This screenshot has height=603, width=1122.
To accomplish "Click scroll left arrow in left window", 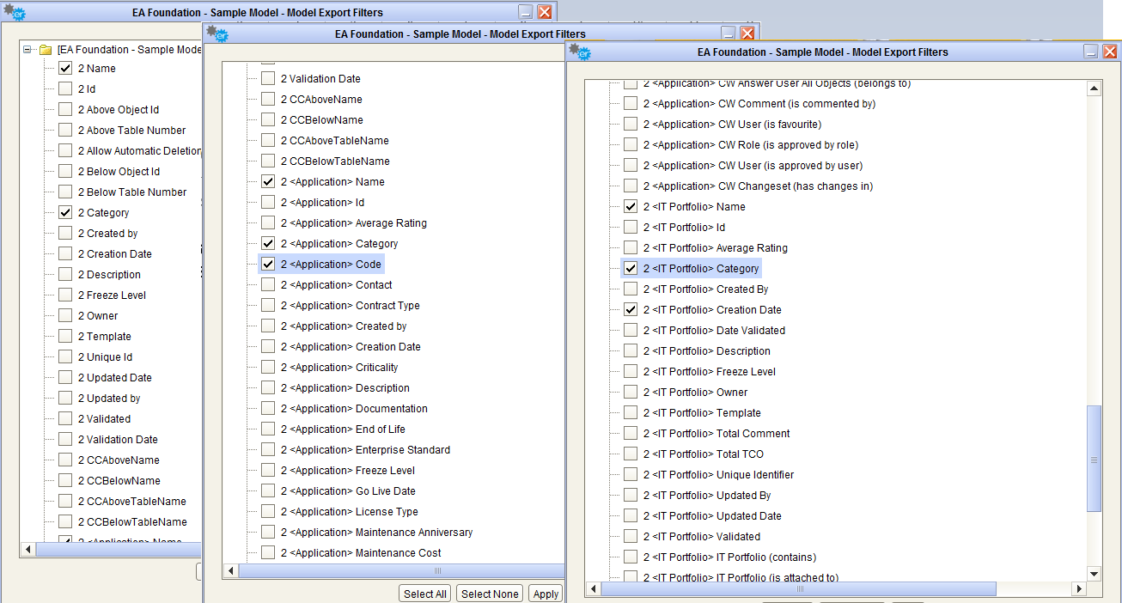I will click(27, 549).
